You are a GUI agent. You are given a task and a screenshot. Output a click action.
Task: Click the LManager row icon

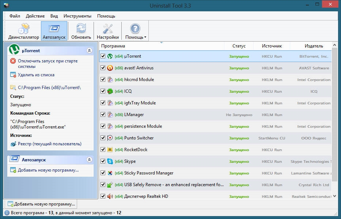click(110, 115)
